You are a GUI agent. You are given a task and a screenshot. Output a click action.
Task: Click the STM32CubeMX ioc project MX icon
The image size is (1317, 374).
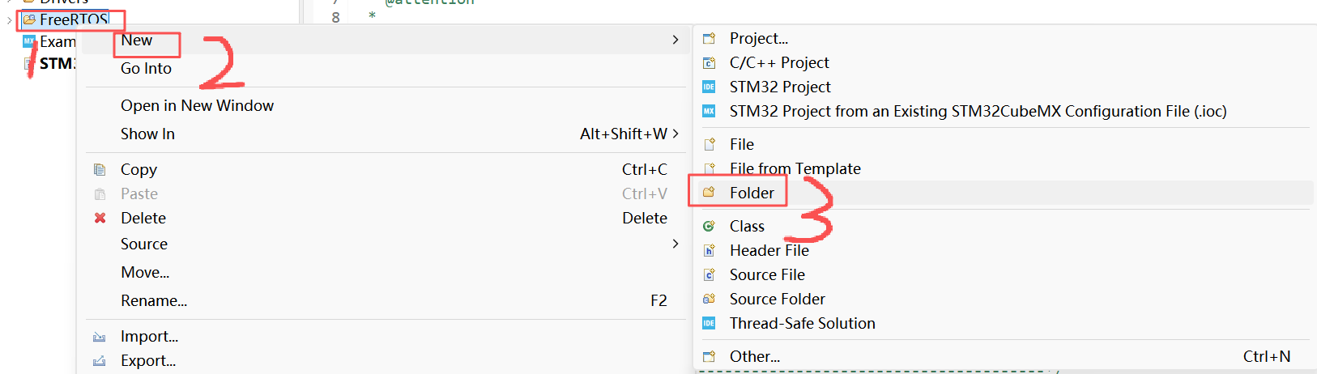click(709, 111)
